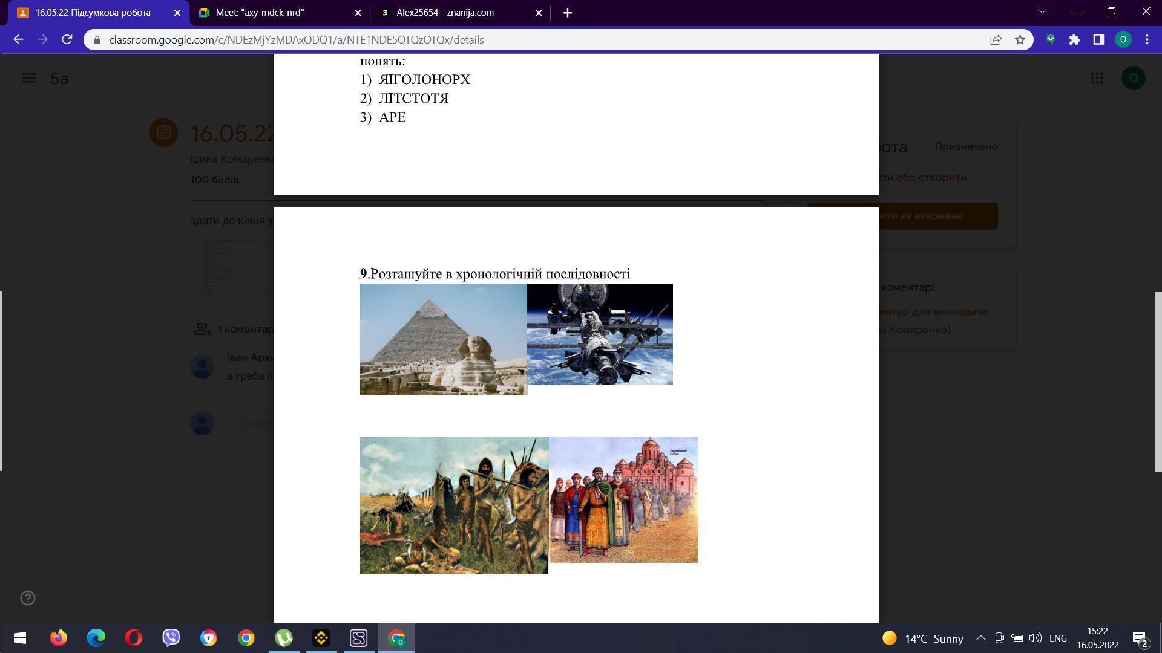Open Firefox from the taskbar
Viewport: 1162px width, 653px height.
[x=59, y=638]
